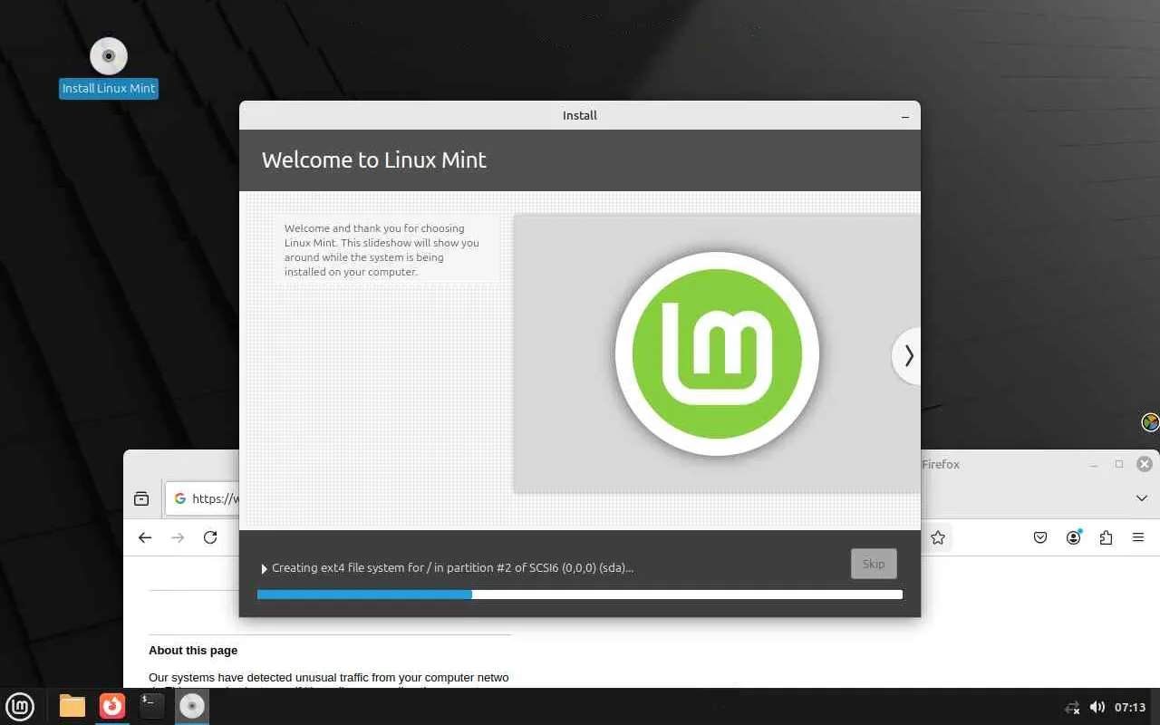Open the volume control in the tray
This screenshot has height=725, width=1160.
pyautogui.click(x=1097, y=707)
